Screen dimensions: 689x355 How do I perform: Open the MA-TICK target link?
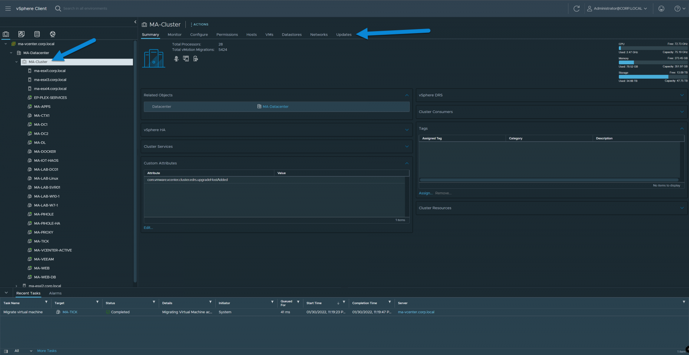click(x=70, y=312)
